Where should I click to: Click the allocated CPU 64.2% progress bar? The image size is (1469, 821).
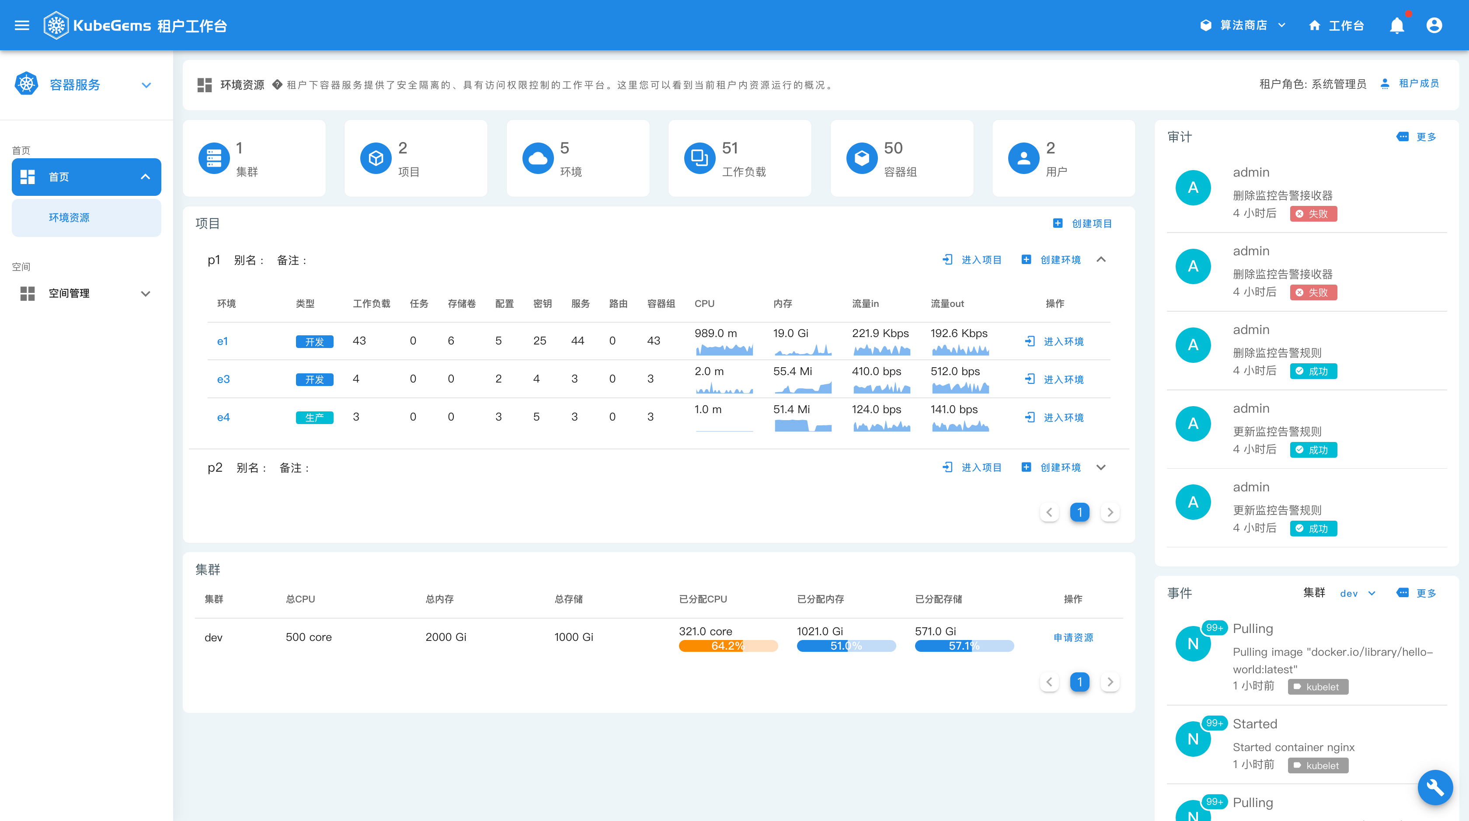point(728,646)
